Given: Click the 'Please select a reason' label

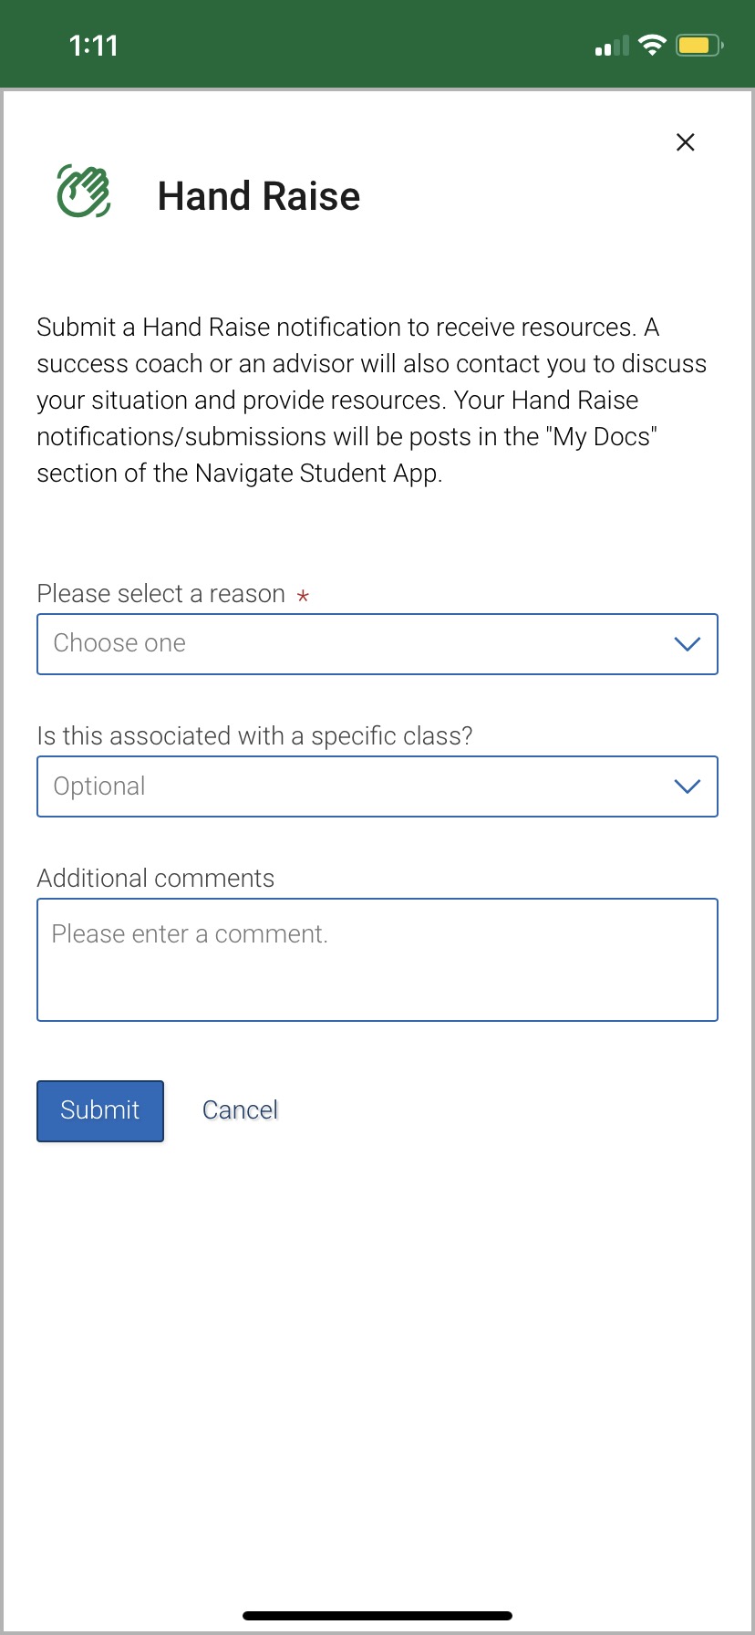Looking at the screenshot, I should tap(161, 594).
